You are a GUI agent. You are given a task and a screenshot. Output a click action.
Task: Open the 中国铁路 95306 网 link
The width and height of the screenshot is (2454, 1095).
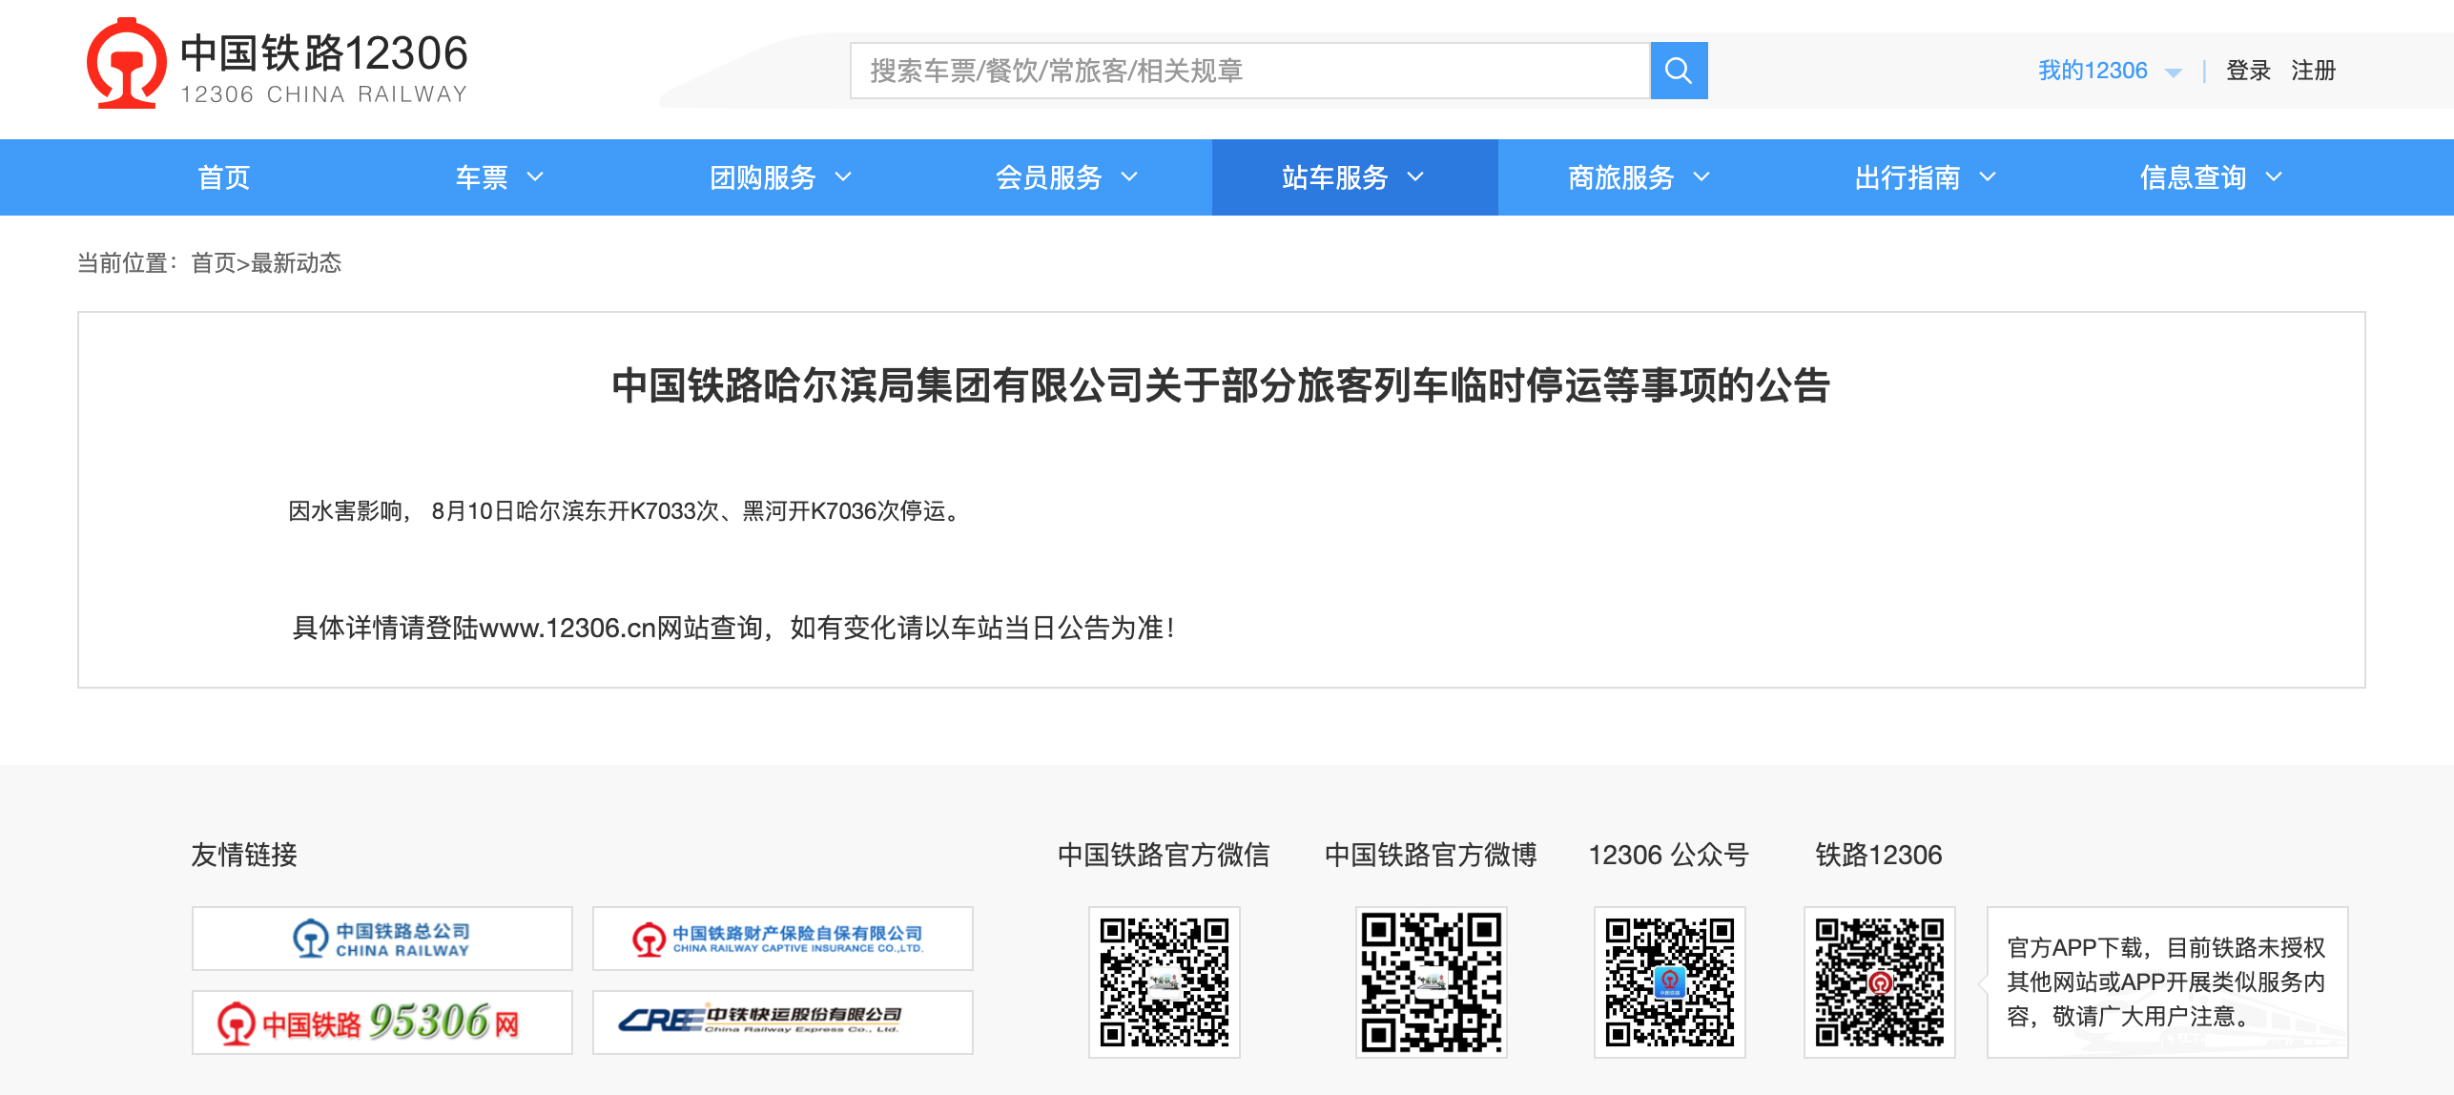click(x=382, y=1023)
